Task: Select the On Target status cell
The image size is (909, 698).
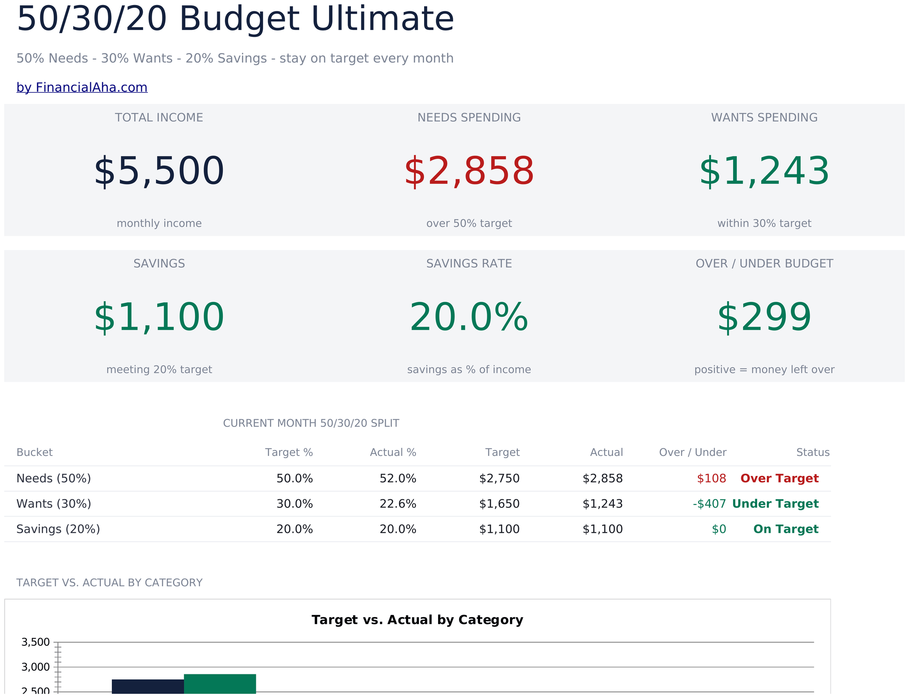Action: pyautogui.click(x=786, y=530)
